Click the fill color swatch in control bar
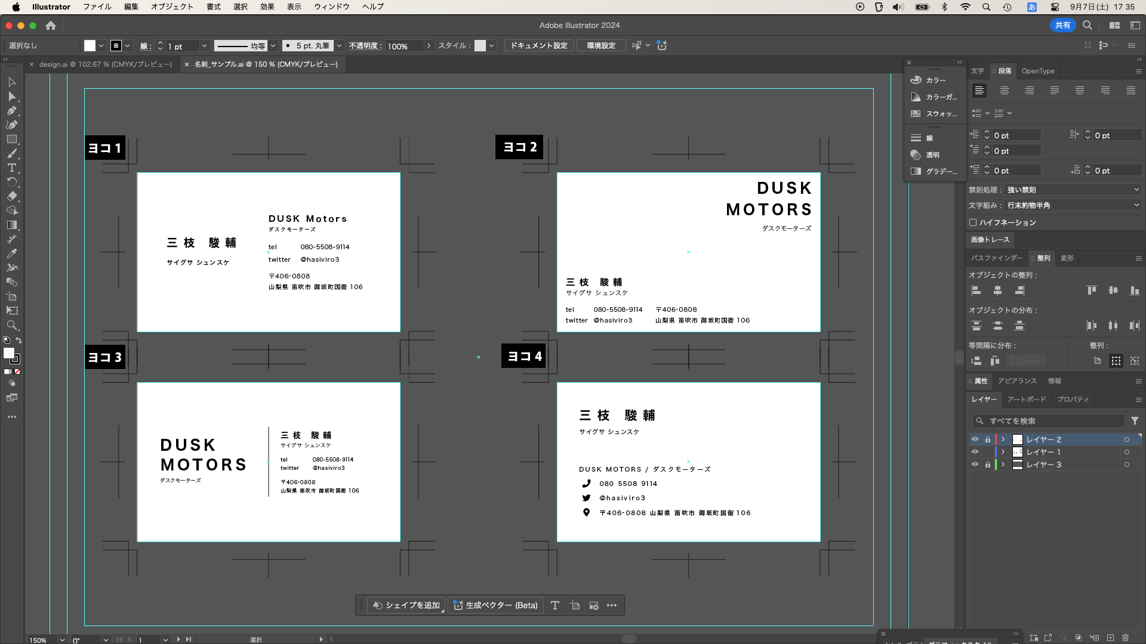 pos(90,46)
